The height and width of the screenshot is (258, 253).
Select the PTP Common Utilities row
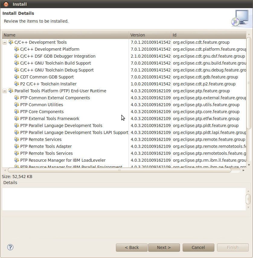[x=124, y=105]
